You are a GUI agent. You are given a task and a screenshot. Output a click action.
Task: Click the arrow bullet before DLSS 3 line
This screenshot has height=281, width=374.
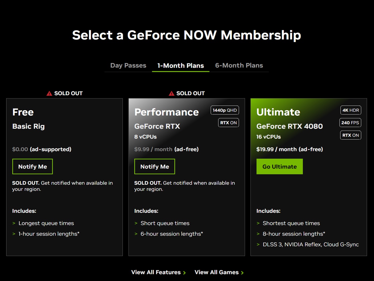[258, 245]
